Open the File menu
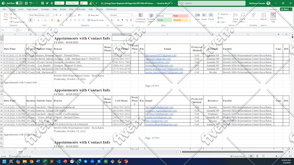This screenshot has height=165, width=294. pyautogui.click(x=4, y=9)
